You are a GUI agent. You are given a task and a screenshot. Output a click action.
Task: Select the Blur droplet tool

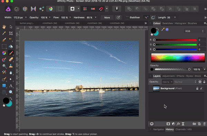point(11,73)
